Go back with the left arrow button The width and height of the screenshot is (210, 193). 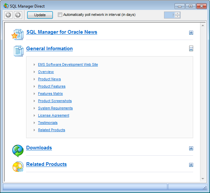[x=8, y=15]
